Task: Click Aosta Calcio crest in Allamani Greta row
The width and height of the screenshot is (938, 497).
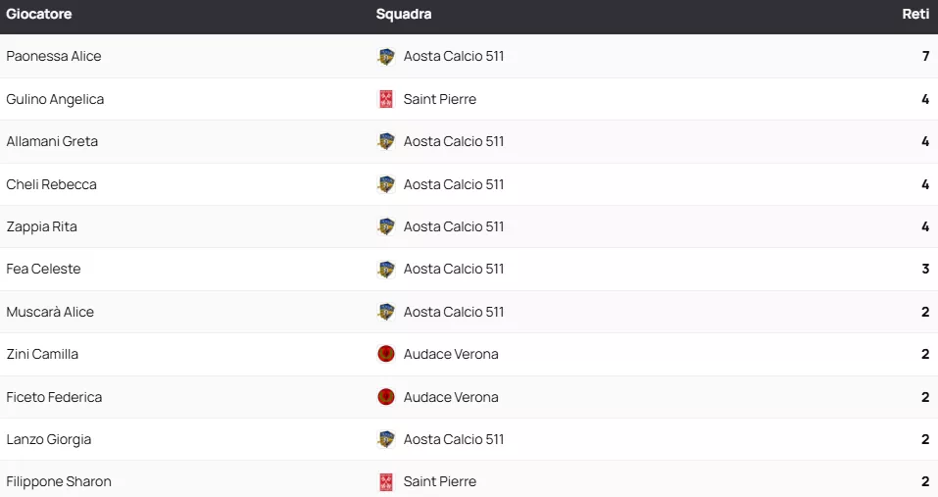Action: click(x=386, y=141)
